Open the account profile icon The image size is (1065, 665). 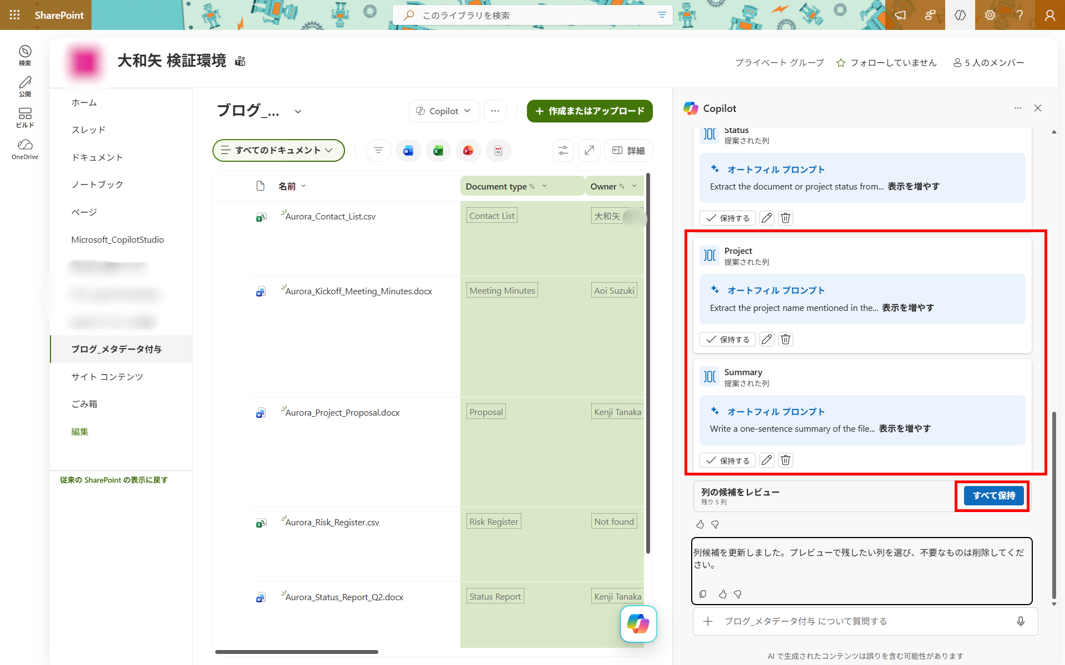(x=1049, y=15)
